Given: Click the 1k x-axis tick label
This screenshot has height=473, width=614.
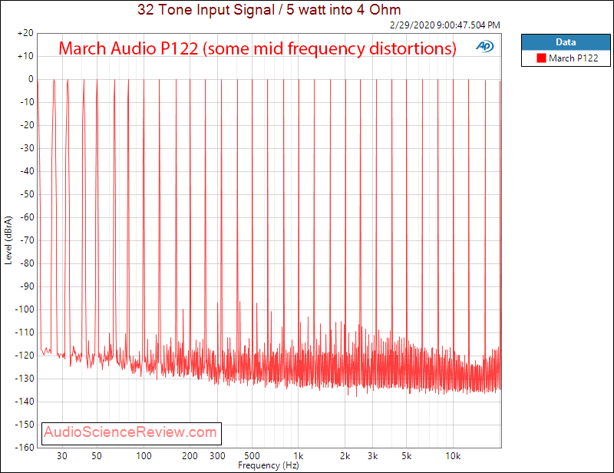Looking at the screenshot, I should pyautogui.click(x=299, y=456).
